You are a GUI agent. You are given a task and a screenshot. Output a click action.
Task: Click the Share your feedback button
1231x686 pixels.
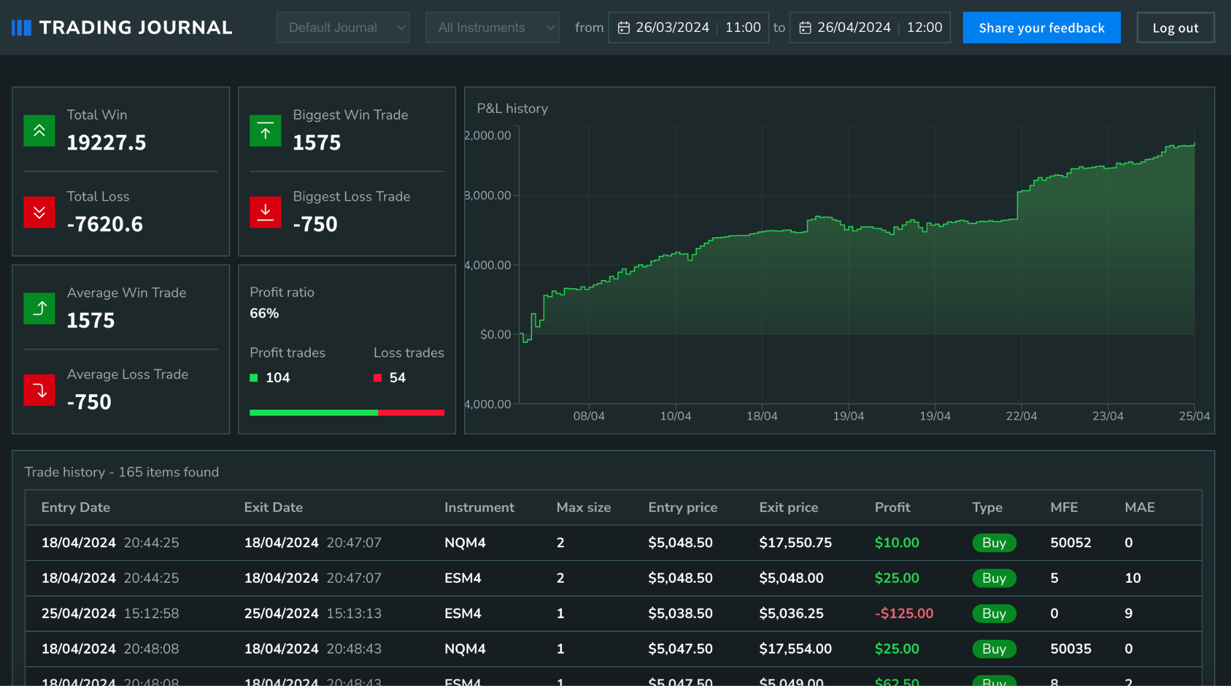click(x=1042, y=27)
